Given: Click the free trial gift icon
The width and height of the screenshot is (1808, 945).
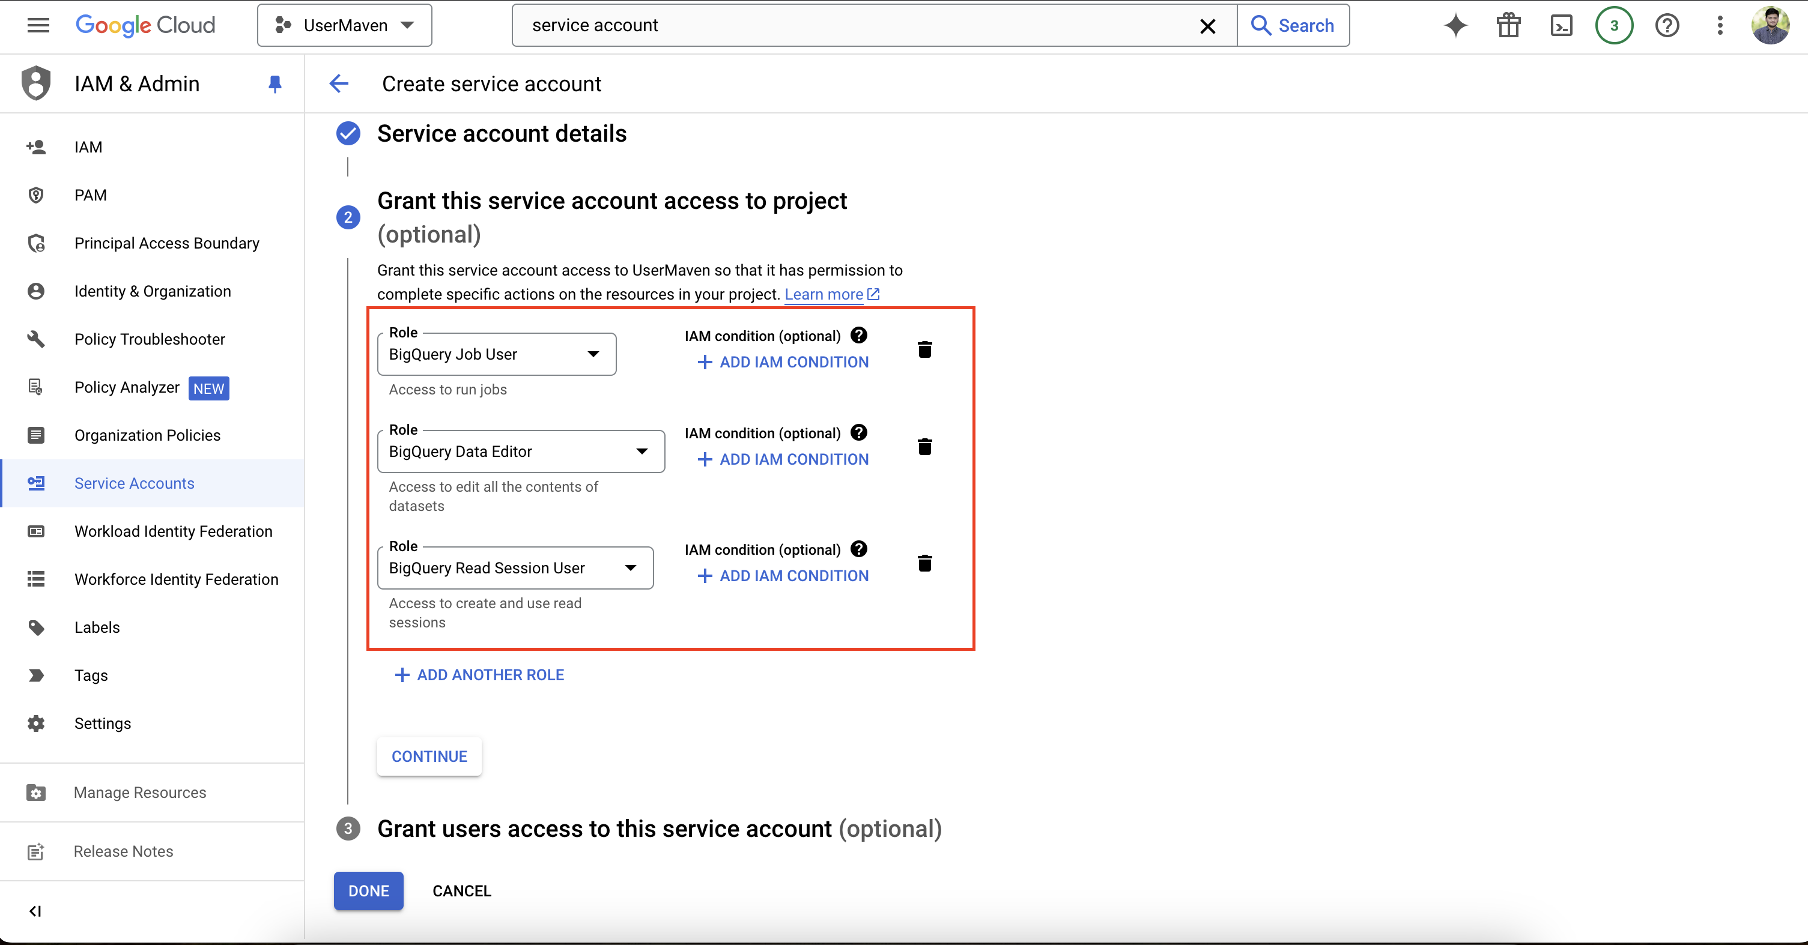Looking at the screenshot, I should 1508,26.
